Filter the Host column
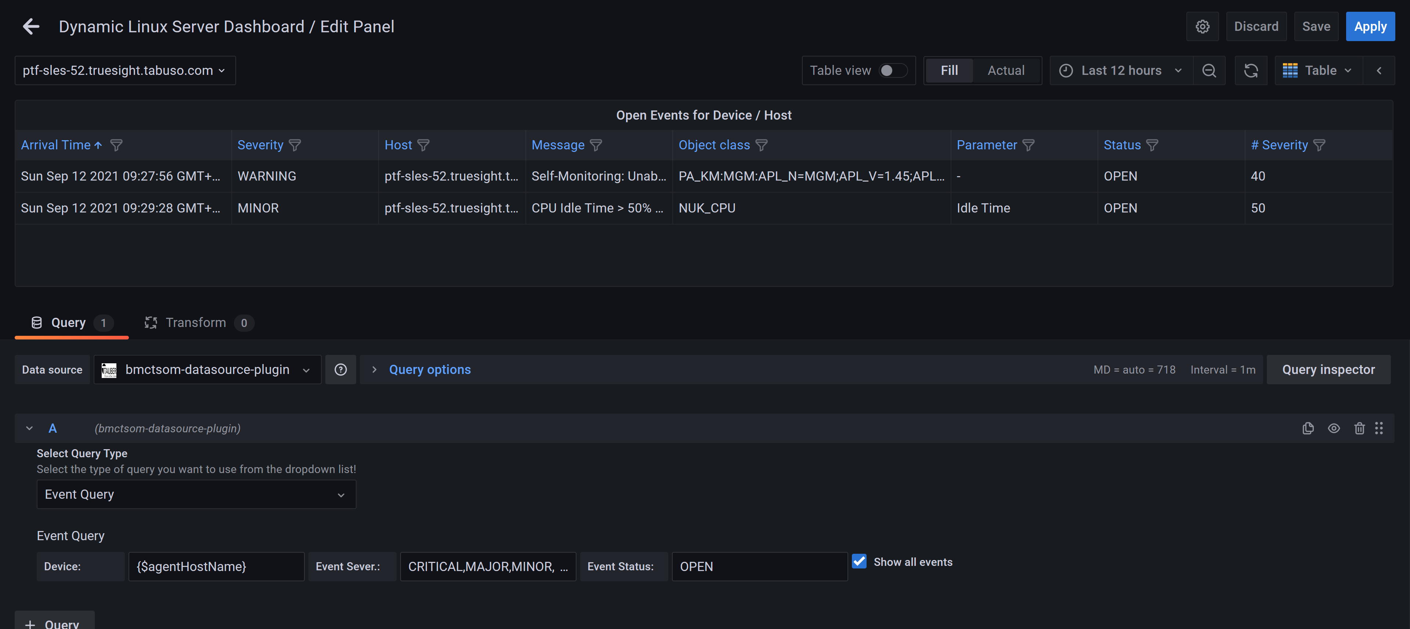1410x629 pixels. [x=423, y=145]
